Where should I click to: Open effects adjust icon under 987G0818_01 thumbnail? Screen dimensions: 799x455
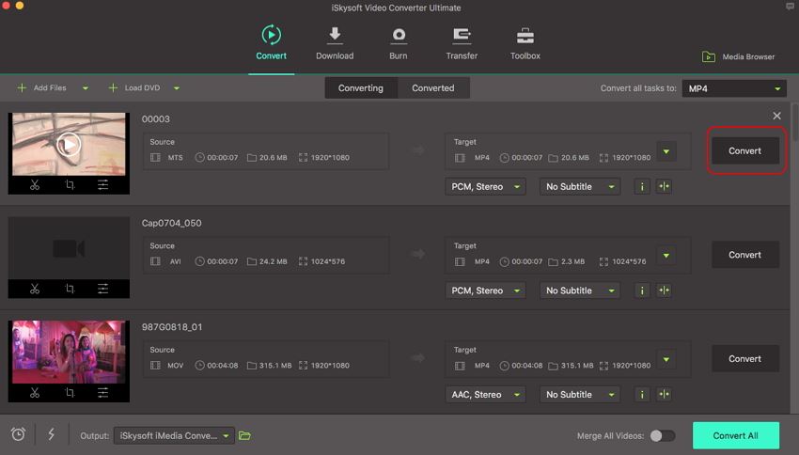click(x=102, y=393)
